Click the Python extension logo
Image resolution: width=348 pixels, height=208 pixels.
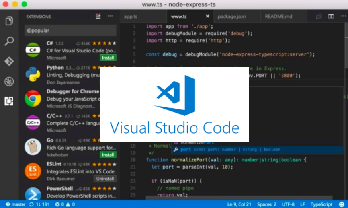click(x=33, y=74)
